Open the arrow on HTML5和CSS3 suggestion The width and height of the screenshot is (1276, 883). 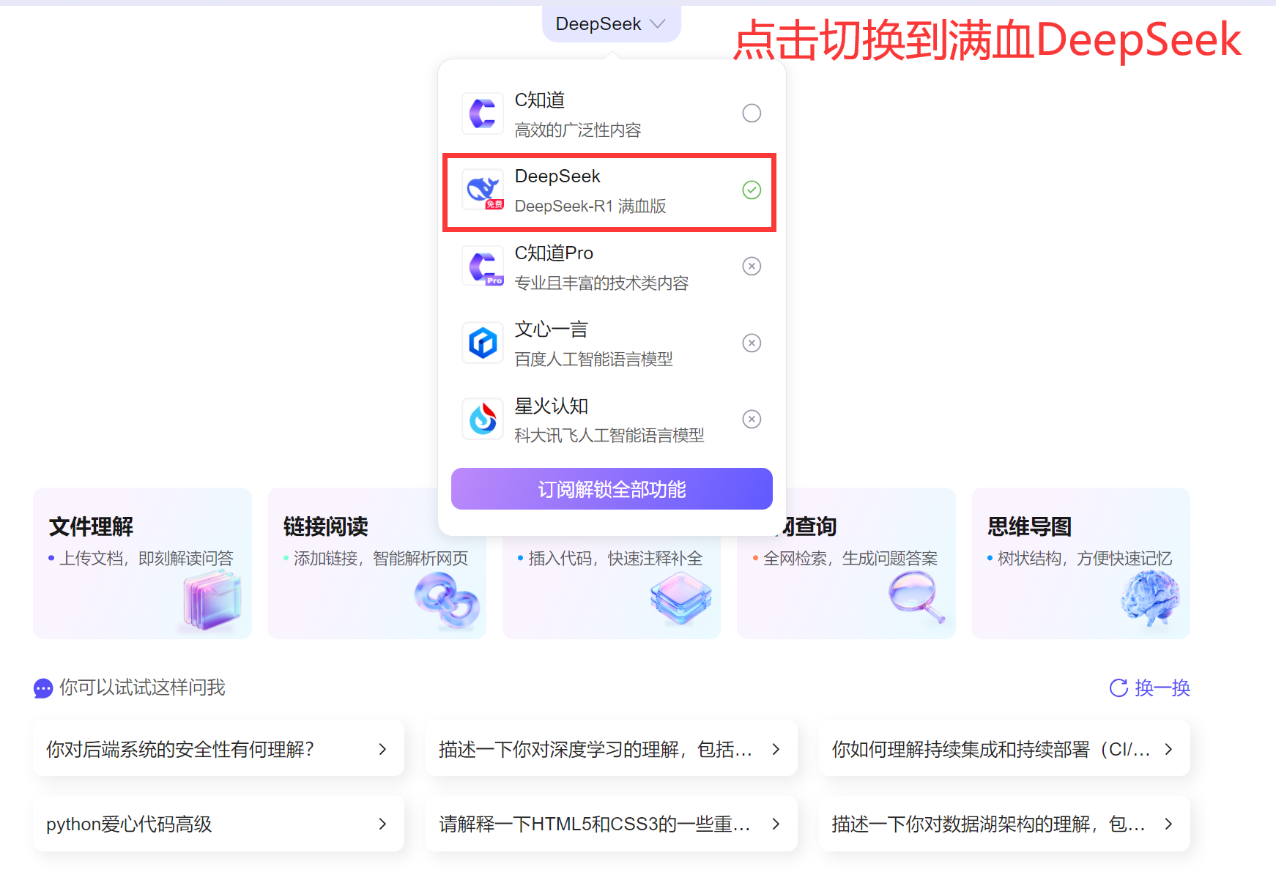pos(776,824)
